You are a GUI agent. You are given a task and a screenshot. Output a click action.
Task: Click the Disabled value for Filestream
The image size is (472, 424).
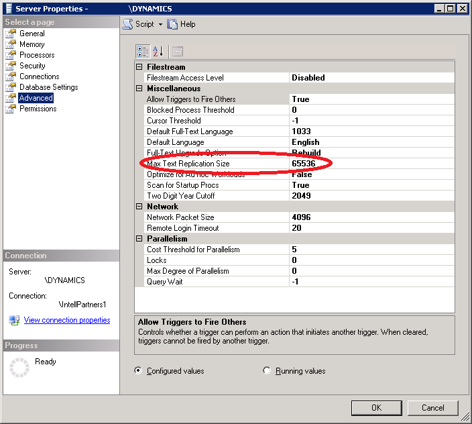[371, 78]
